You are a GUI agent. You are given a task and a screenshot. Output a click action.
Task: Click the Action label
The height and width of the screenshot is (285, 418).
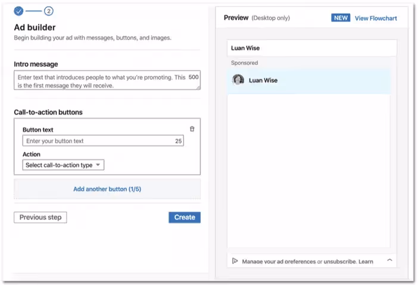tap(32, 154)
